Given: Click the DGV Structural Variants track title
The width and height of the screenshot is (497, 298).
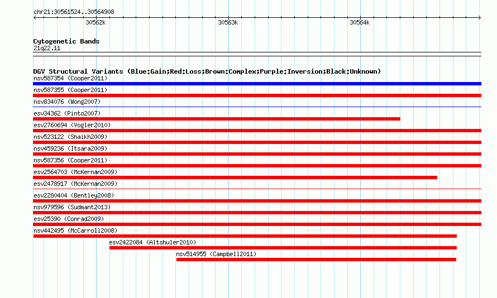Looking at the screenshot, I should [x=207, y=71].
